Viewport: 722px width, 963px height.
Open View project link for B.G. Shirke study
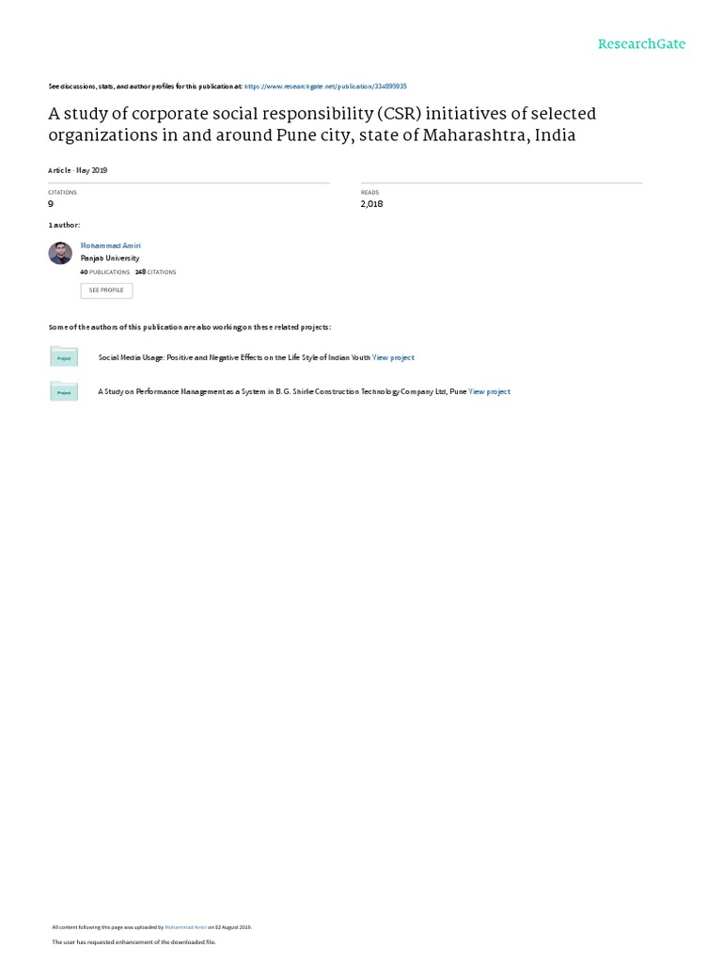tap(489, 392)
